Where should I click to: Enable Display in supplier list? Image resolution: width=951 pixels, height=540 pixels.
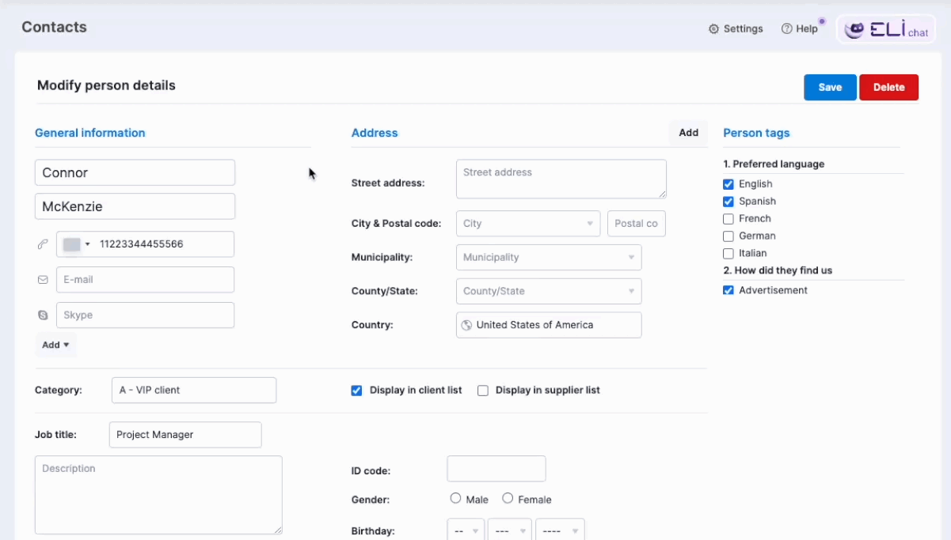coord(483,391)
